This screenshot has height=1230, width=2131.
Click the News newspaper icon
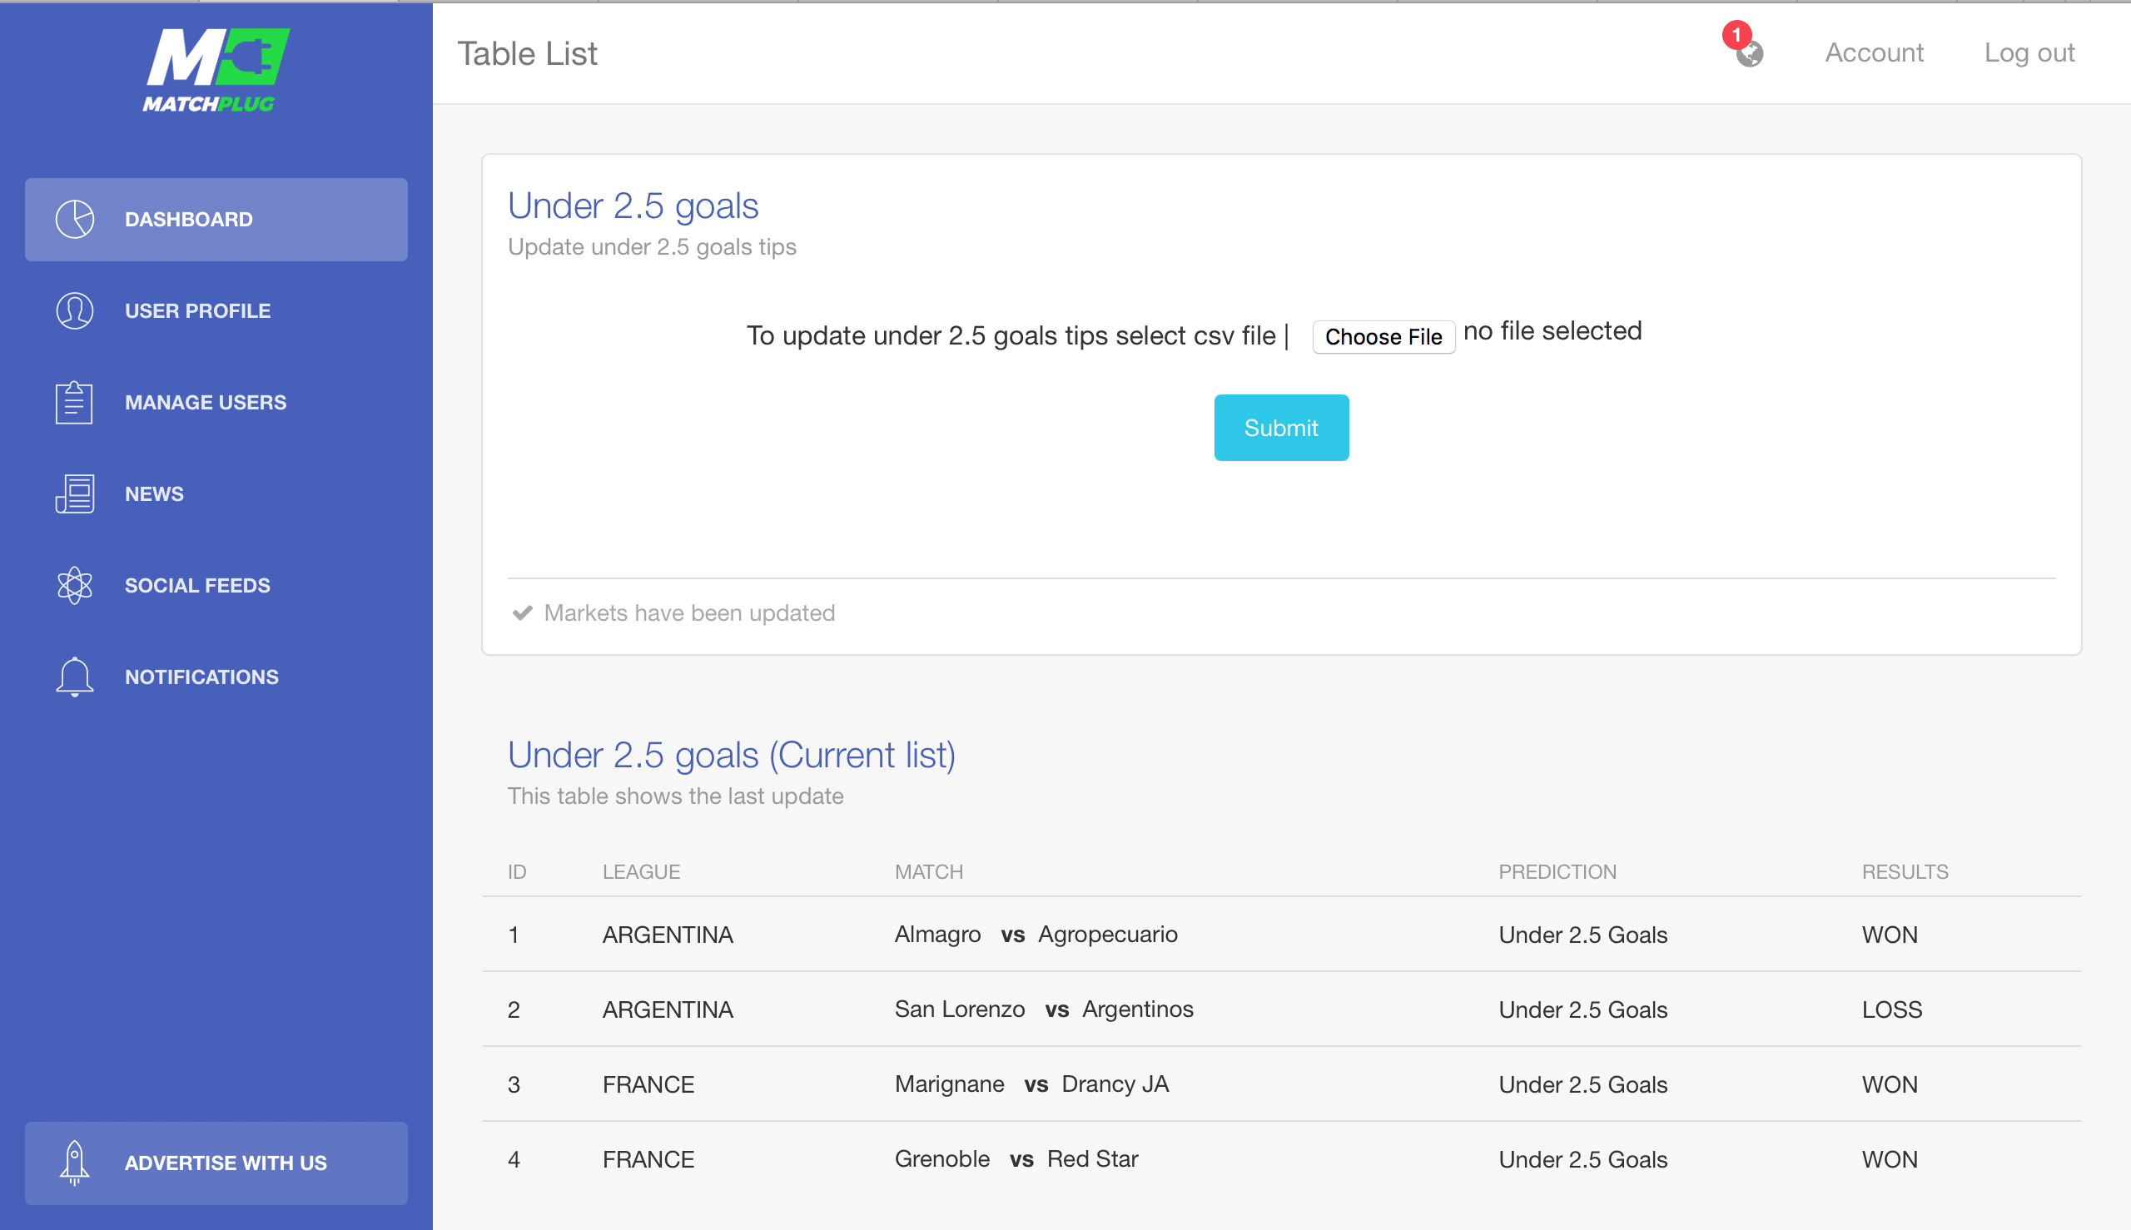[74, 493]
